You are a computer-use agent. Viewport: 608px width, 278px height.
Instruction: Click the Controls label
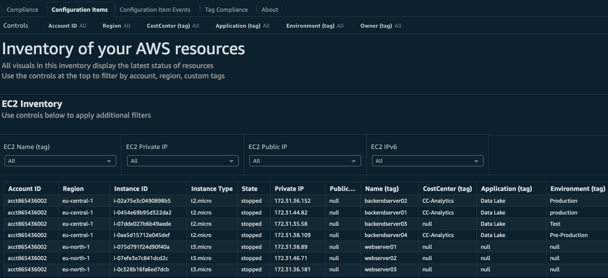(15, 26)
